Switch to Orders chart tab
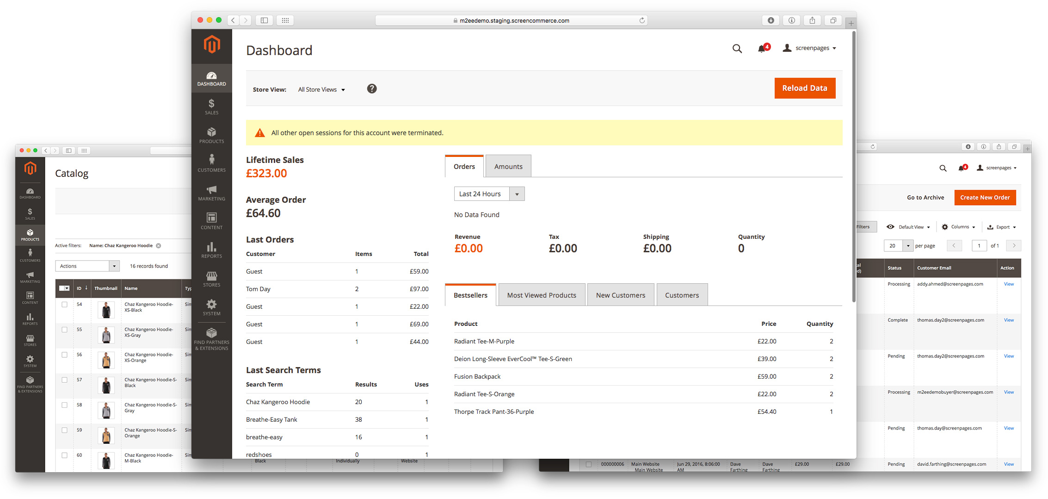 464,166
